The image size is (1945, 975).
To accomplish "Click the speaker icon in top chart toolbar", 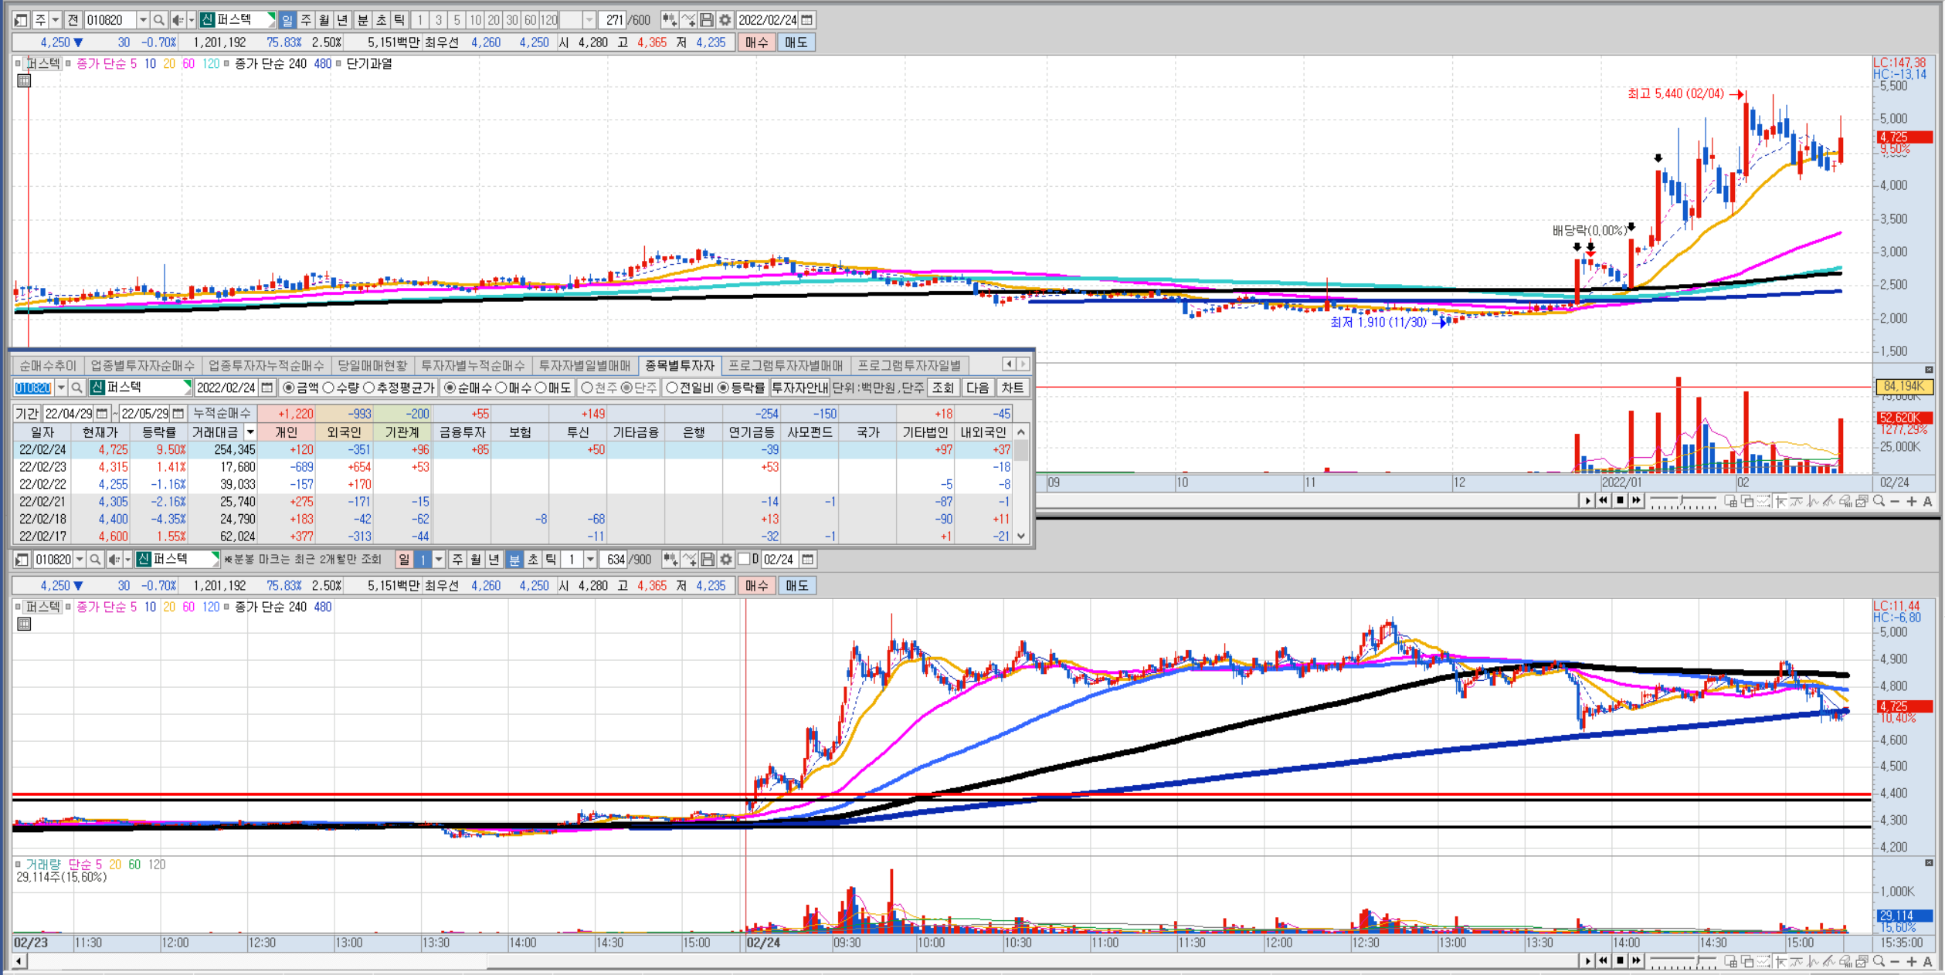I will pos(178,20).
